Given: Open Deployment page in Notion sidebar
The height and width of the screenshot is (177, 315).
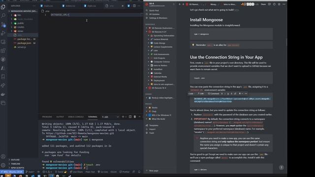Looking at the screenshot, I should (159, 81).
